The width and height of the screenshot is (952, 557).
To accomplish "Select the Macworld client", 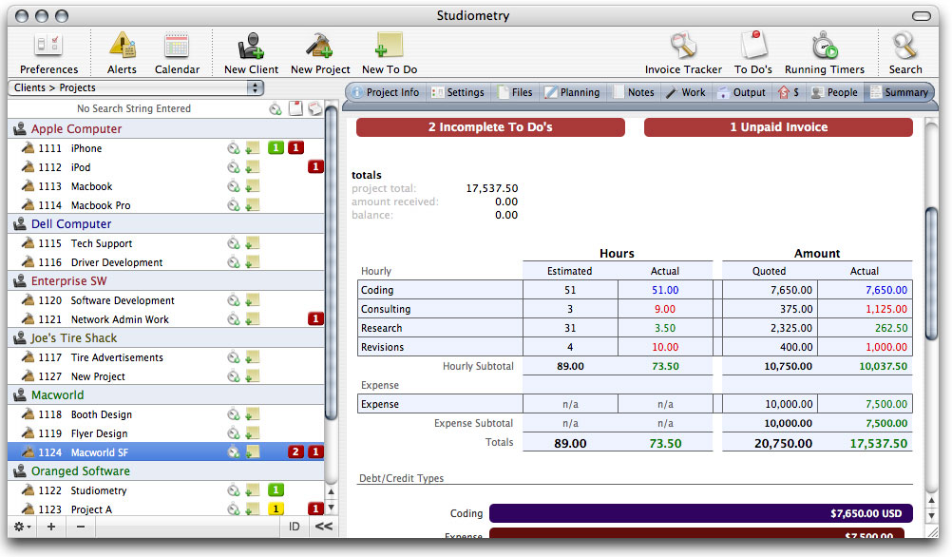I will click(x=165, y=394).
